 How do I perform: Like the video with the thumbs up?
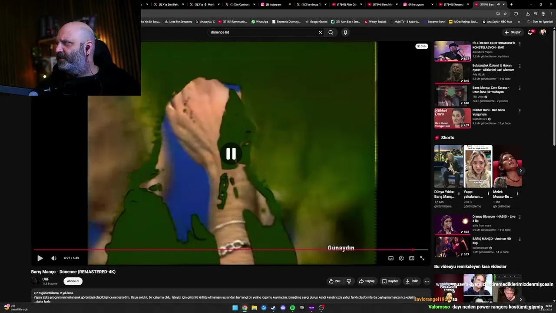334,281
